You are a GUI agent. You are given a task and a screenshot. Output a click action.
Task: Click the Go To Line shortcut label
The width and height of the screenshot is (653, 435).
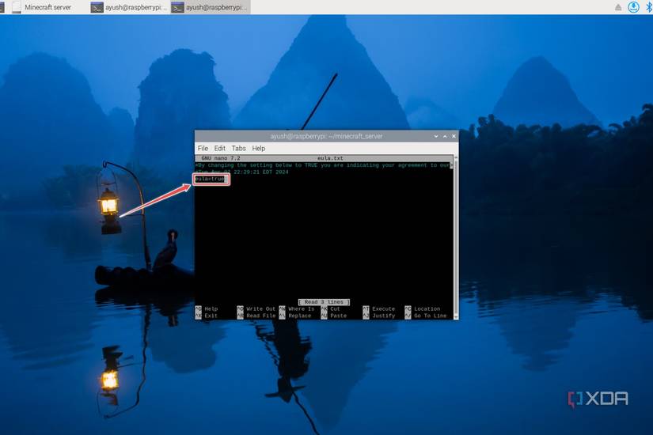(x=430, y=316)
